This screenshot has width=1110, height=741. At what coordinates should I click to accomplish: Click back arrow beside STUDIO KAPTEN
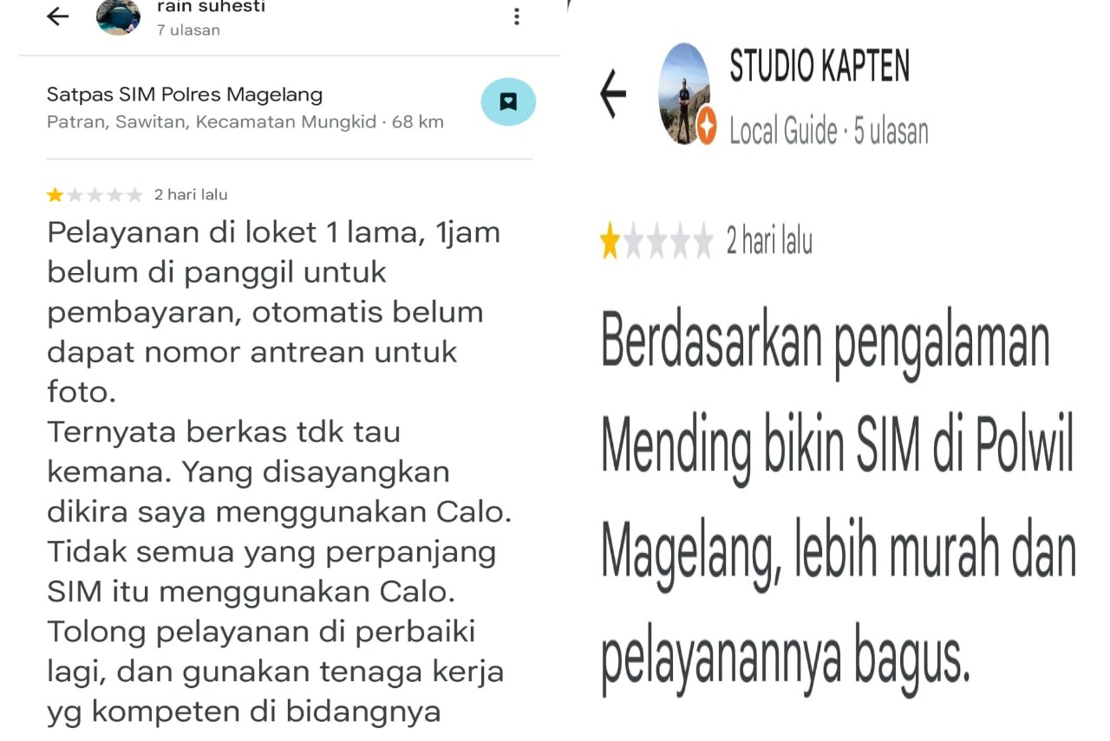click(613, 93)
